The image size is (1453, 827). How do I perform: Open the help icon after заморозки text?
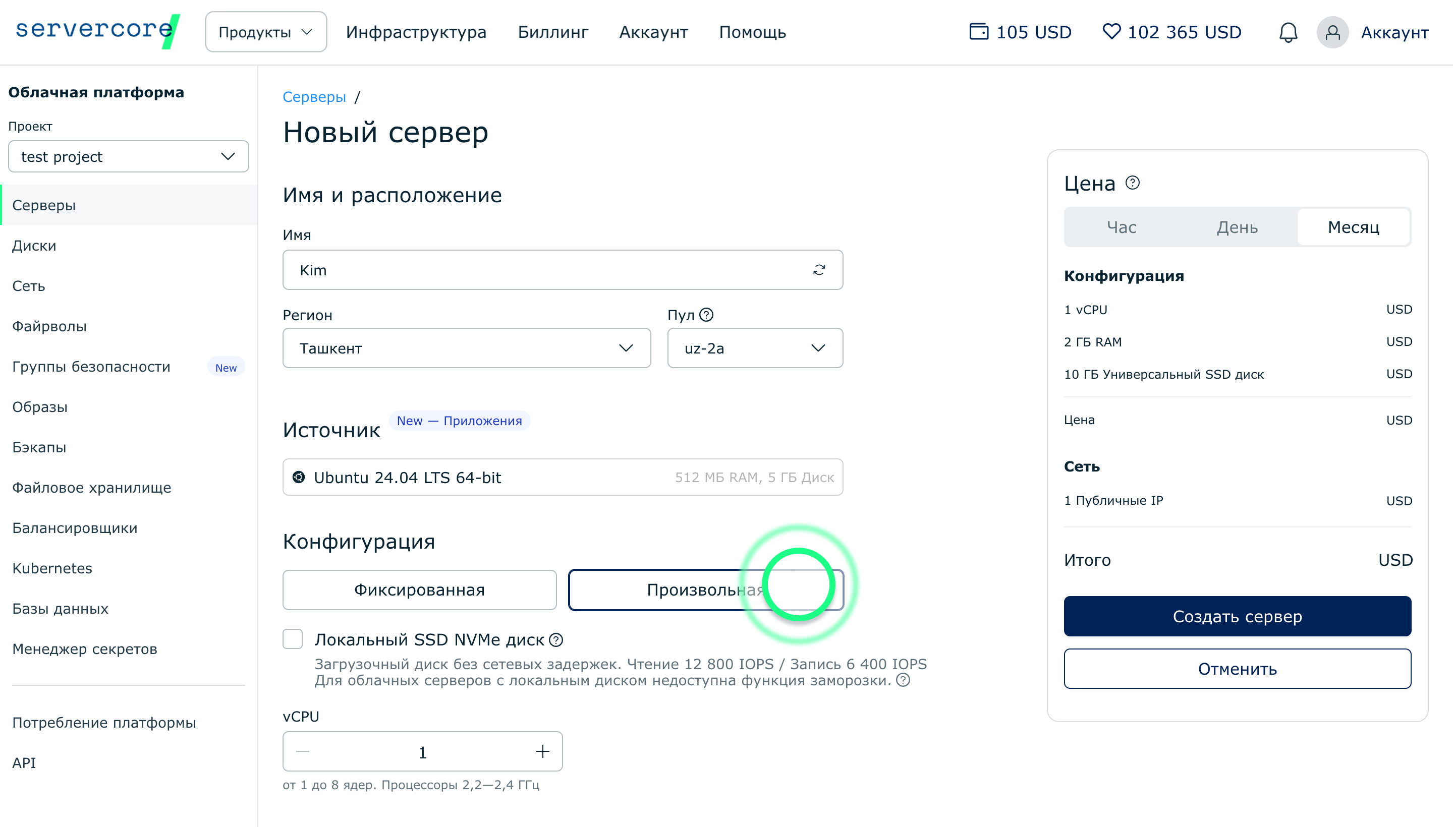click(x=903, y=680)
